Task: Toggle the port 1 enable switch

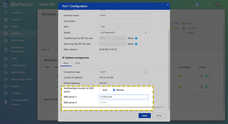Action: [x=207, y=76]
